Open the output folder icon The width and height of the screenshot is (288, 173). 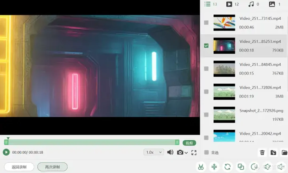284,152
